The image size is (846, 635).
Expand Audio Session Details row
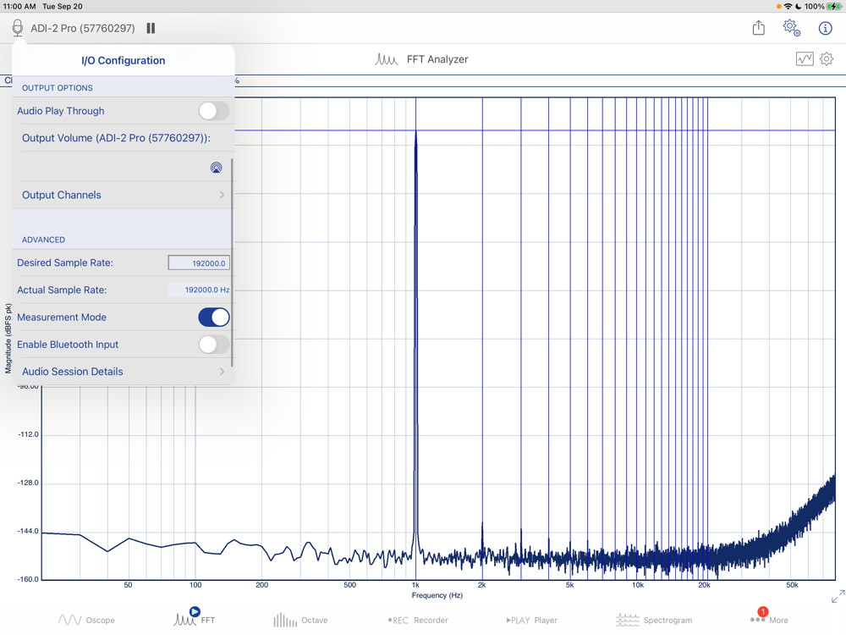pos(123,372)
